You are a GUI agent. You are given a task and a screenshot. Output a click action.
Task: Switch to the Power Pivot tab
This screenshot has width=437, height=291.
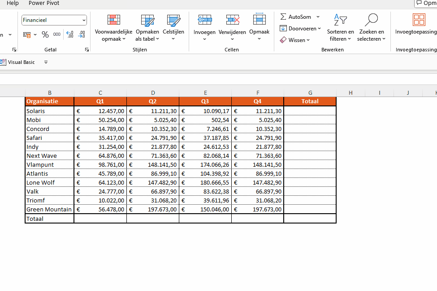[43, 3]
